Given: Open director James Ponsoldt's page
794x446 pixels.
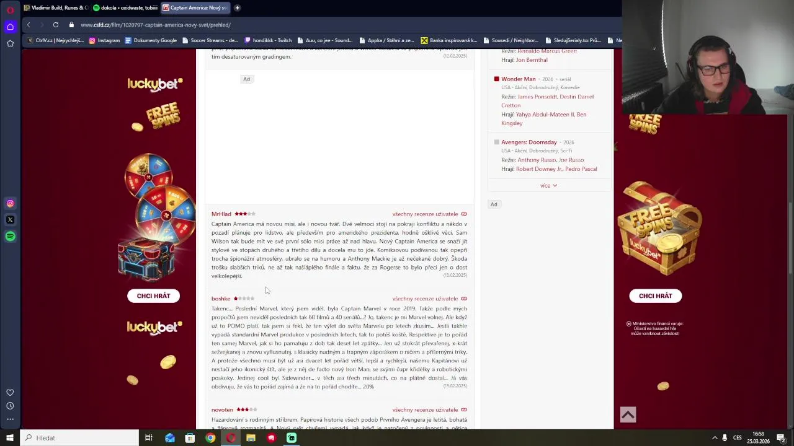Looking at the screenshot, I should (537, 97).
